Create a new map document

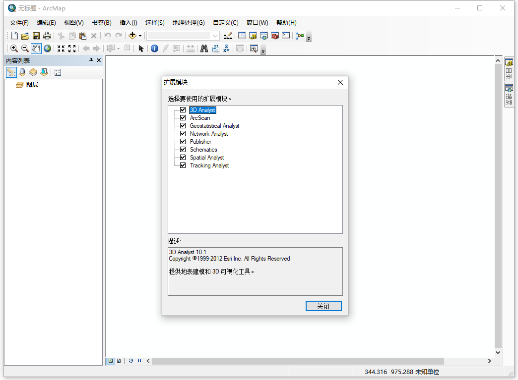point(14,36)
